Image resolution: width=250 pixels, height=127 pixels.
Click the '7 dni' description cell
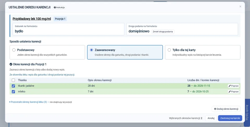[x=91, y=92]
